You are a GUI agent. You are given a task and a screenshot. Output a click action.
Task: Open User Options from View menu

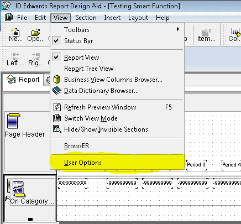click(x=117, y=163)
